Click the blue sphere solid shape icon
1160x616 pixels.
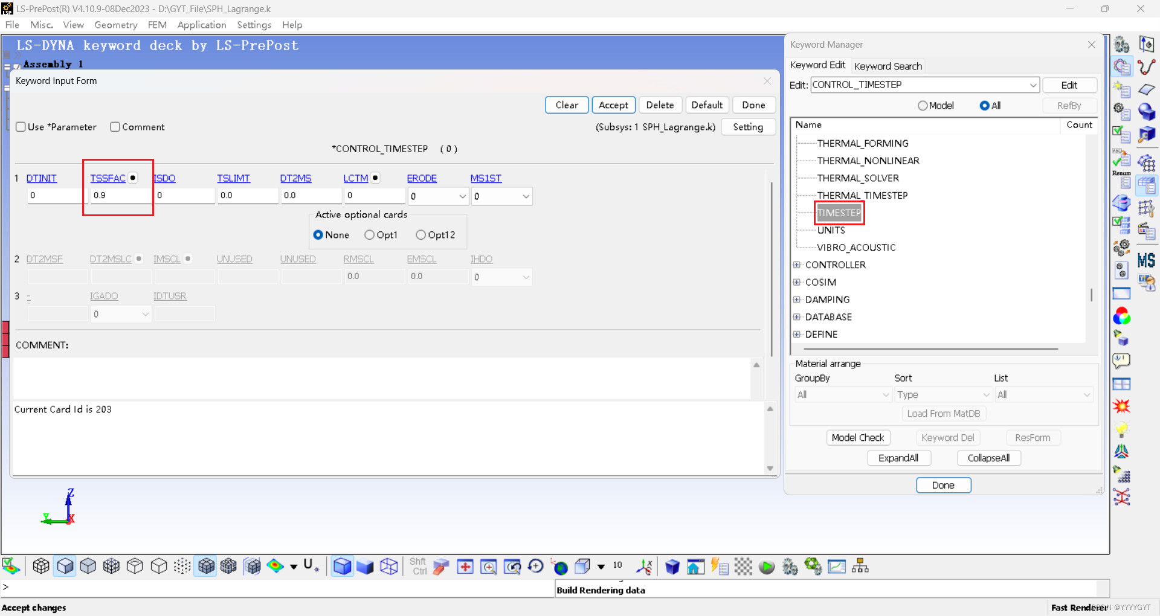(x=1146, y=112)
